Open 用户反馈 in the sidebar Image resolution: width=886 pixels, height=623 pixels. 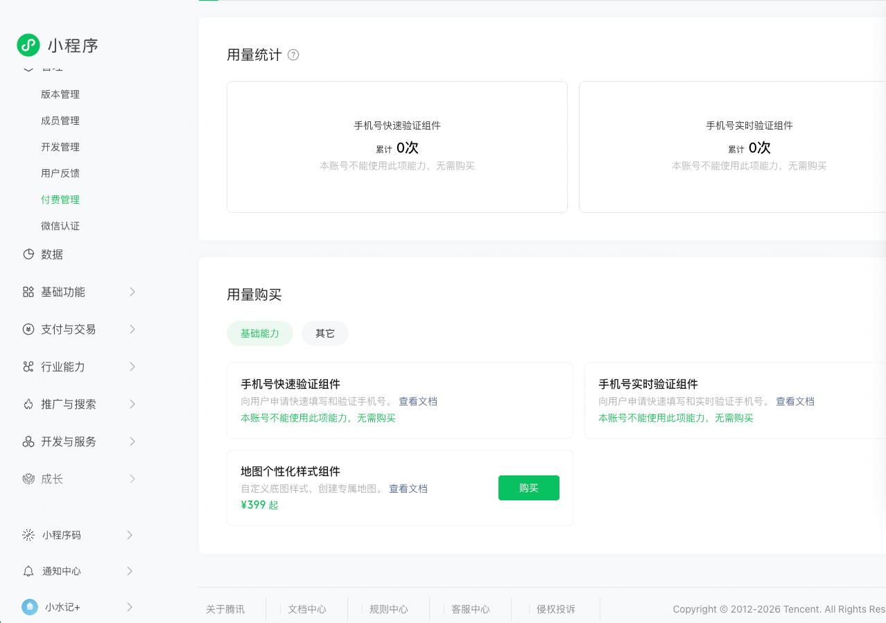click(60, 173)
